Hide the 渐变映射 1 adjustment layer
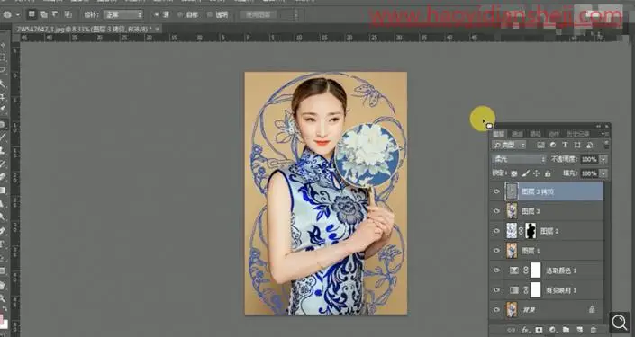 tap(496, 289)
